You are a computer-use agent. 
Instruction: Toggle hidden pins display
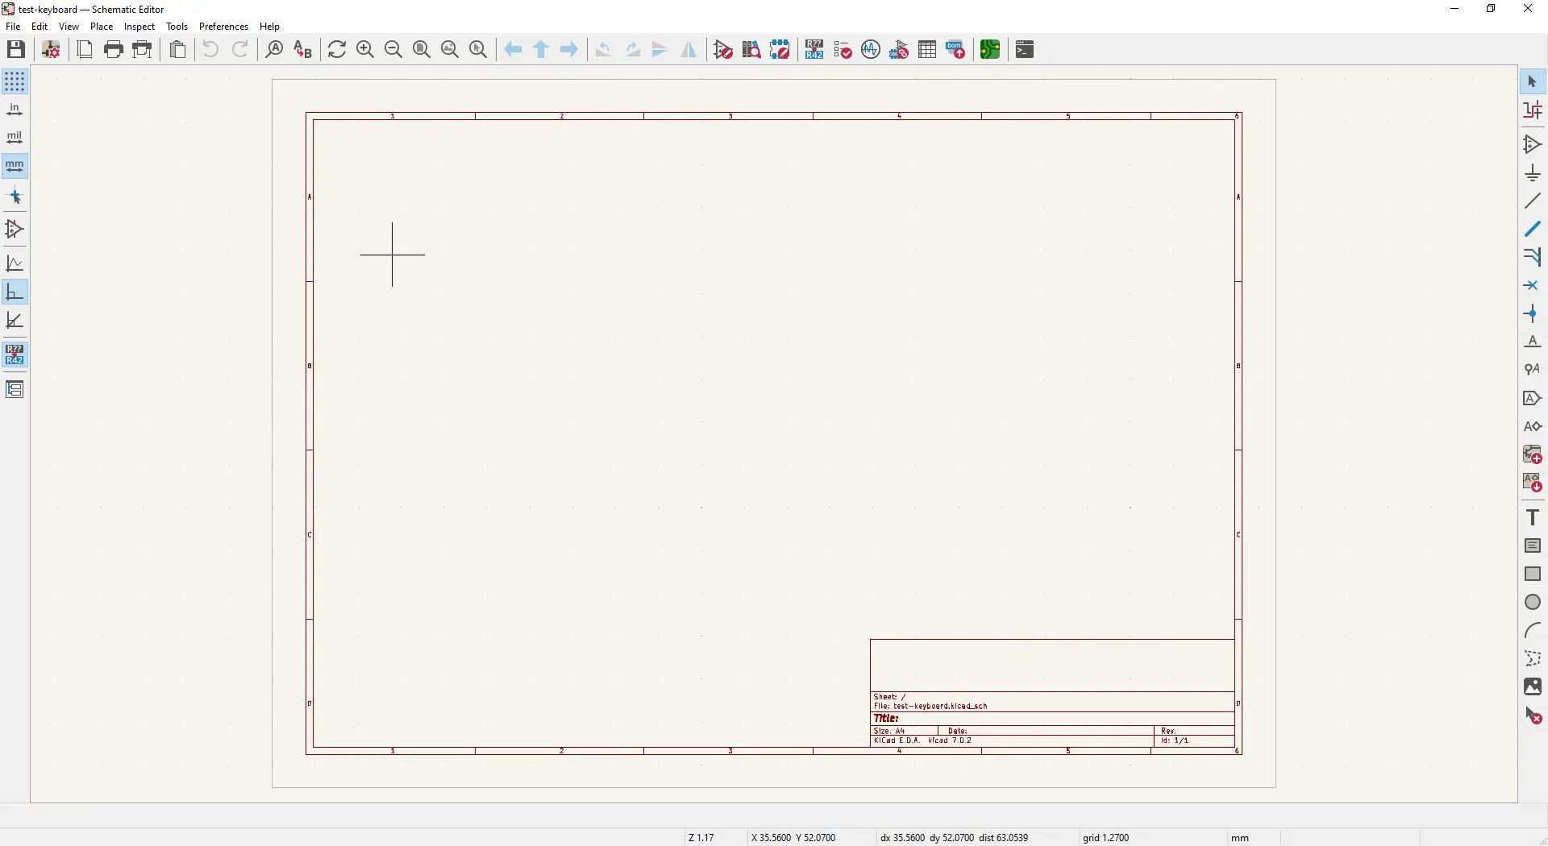15,230
